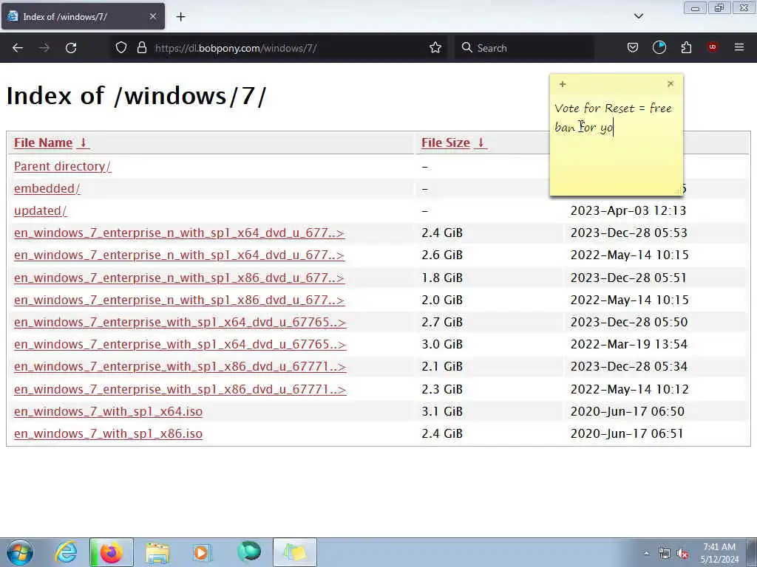Download en_windows_7_with_sp1_x86.iso
The image size is (757, 567).
pos(108,433)
